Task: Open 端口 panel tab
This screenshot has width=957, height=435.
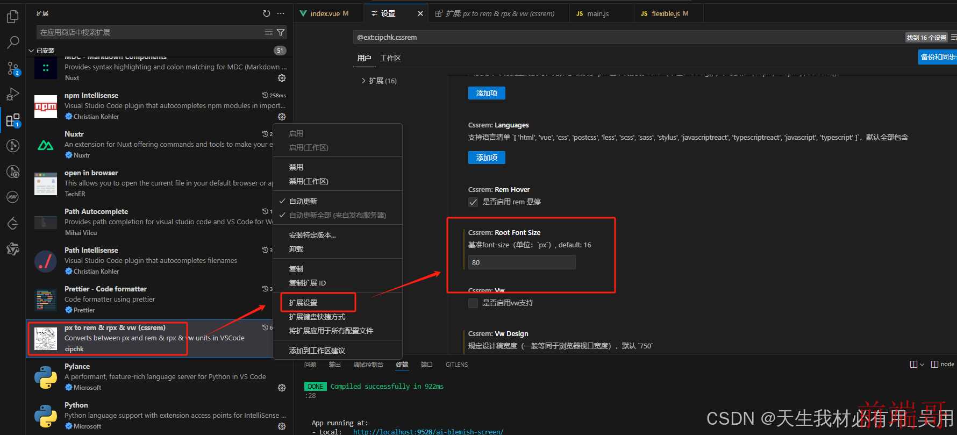Action: click(426, 365)
